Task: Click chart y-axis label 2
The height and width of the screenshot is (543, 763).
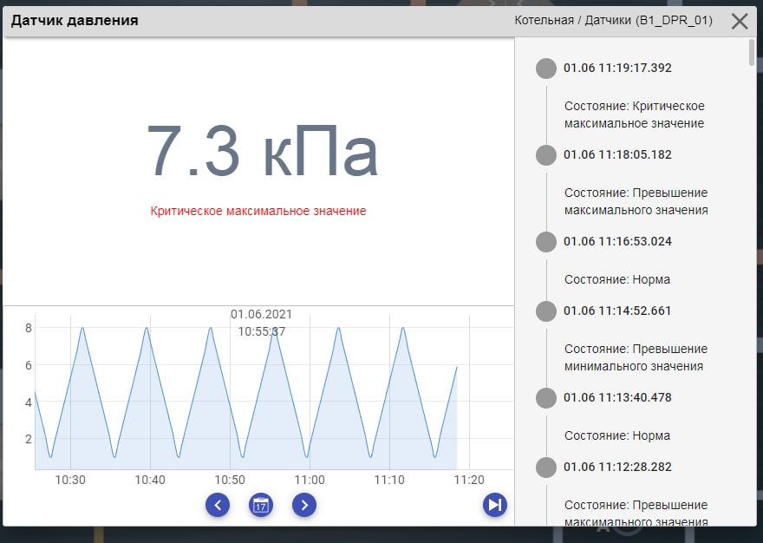Action: [29, 439]
